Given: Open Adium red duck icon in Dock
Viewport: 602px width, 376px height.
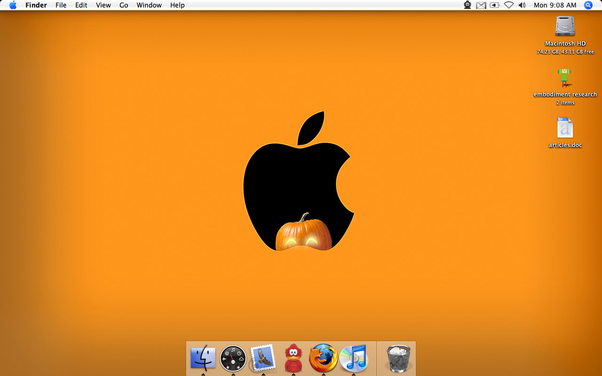Looking at the screenshot, I should 293,358.
